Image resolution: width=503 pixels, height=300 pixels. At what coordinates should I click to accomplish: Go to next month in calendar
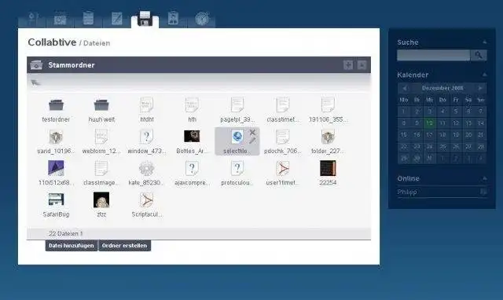(480, 88)
